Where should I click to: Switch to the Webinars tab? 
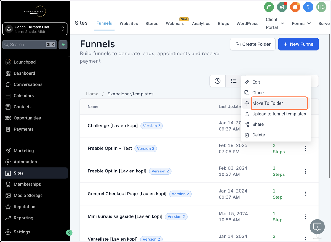coord(175,24)
